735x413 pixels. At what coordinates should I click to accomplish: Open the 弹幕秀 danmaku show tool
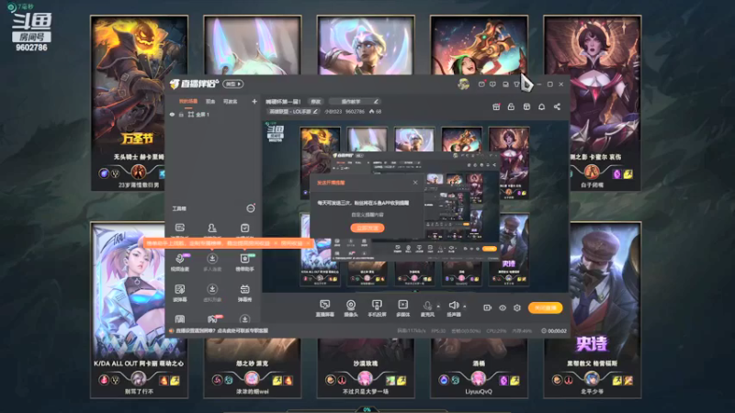pyautogui.click(x=244, y=293)
